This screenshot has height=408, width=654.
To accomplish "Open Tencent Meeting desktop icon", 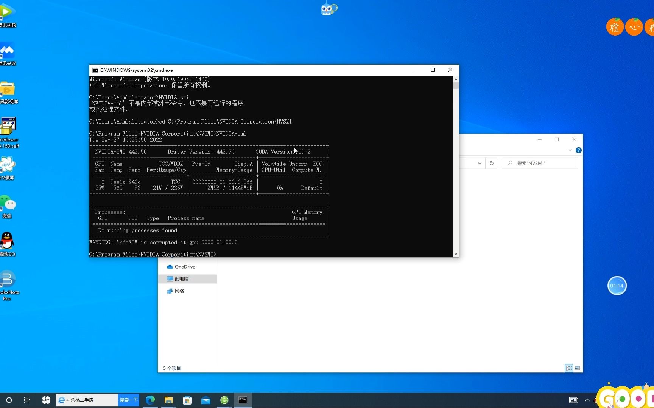I will point(7,54).
